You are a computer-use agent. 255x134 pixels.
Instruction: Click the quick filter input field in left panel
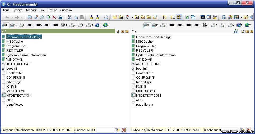105,130
